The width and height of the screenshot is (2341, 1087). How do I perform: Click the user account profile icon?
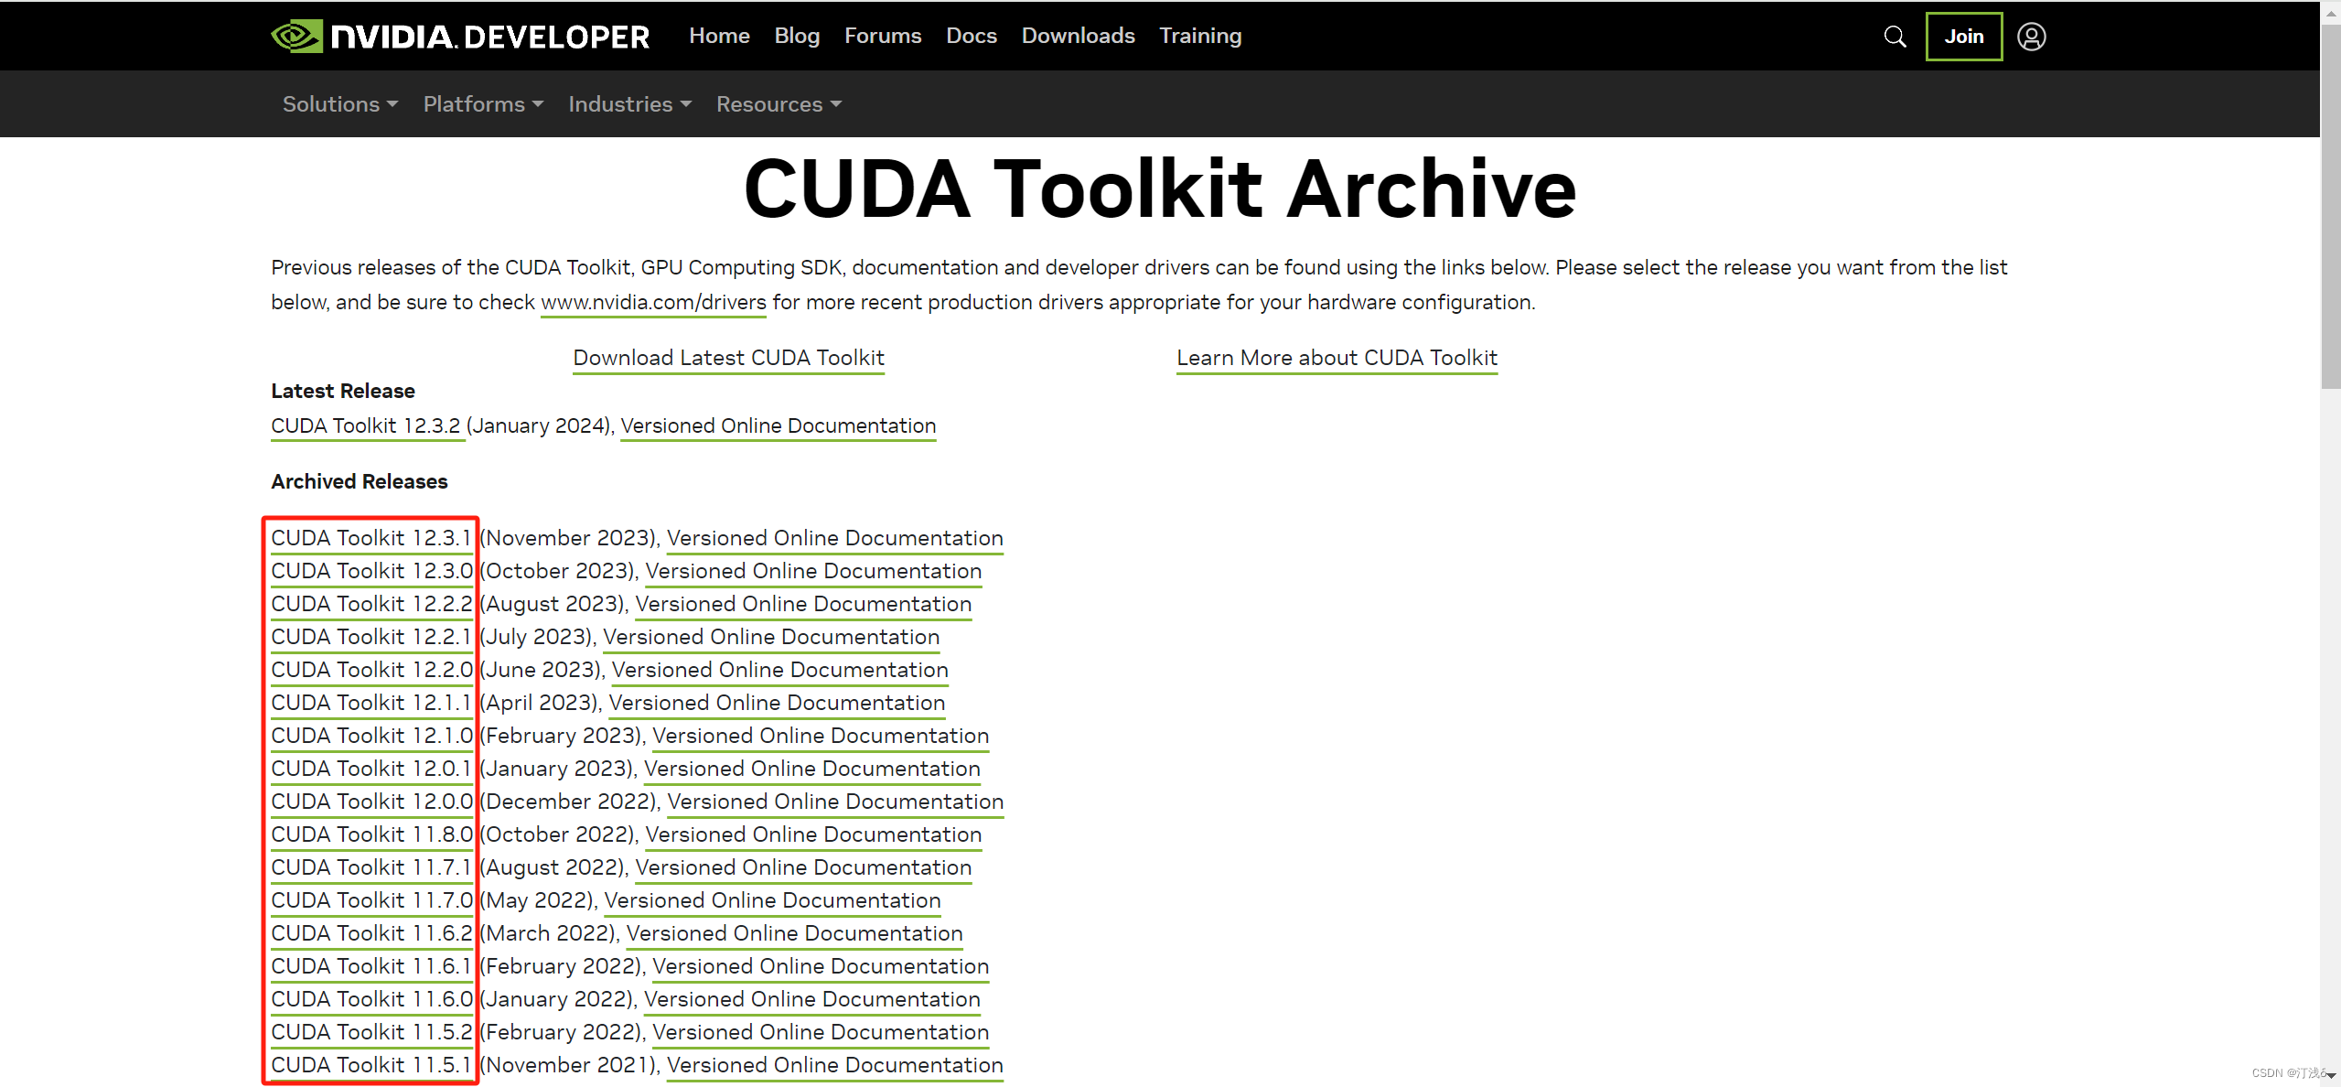[2031, 37]
